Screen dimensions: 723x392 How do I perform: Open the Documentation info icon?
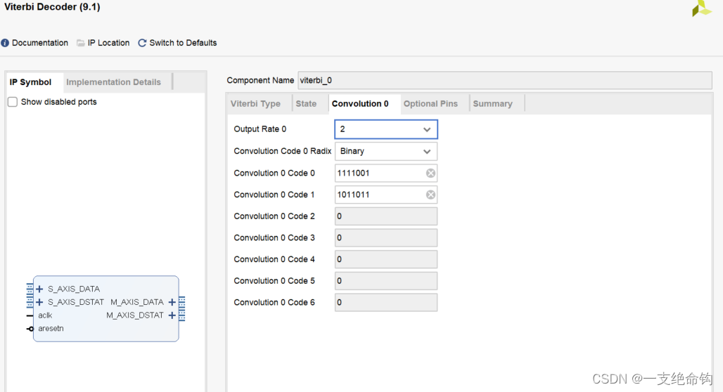pos(5,43)
